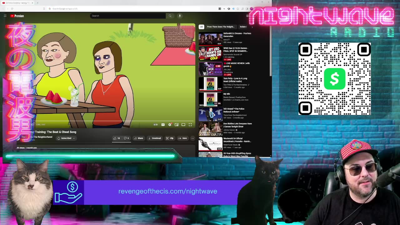Enter full screen on the video

(x=190, y=125)
